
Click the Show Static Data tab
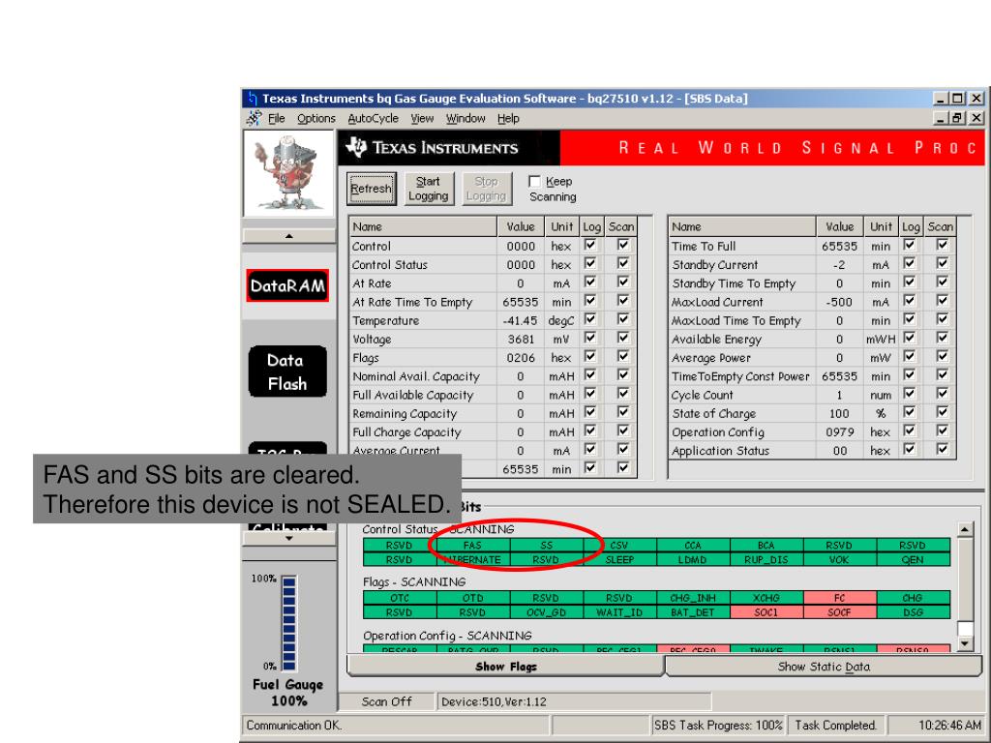coord(824,667)
